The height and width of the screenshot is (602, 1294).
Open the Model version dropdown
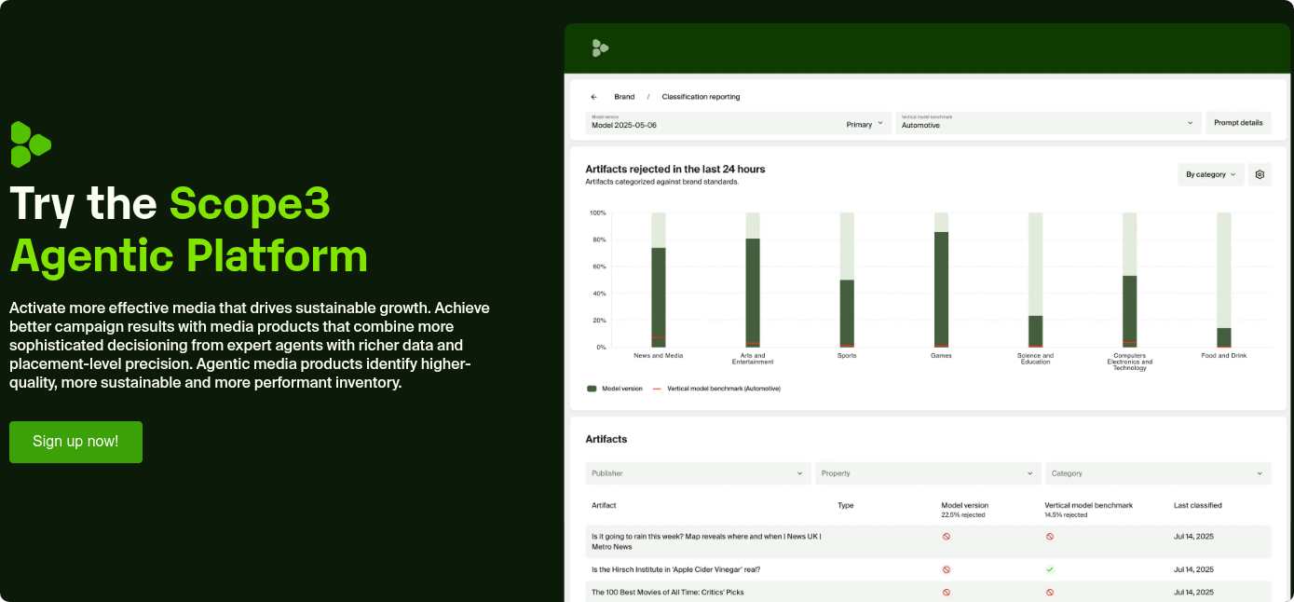coord(739,123)
